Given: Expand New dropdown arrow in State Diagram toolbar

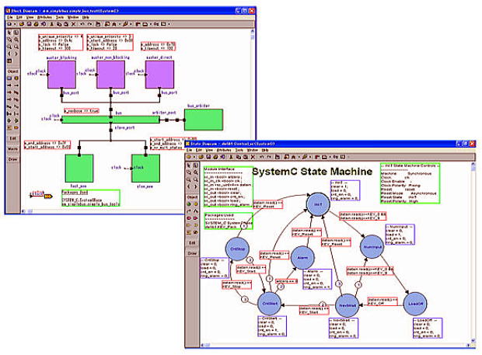Looking at the screenshot, I should pyautogui.click(x=194, y=157).
